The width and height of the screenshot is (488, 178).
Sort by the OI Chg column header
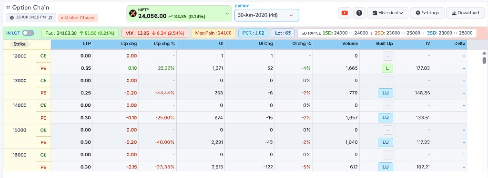click(x=266, y=44)
